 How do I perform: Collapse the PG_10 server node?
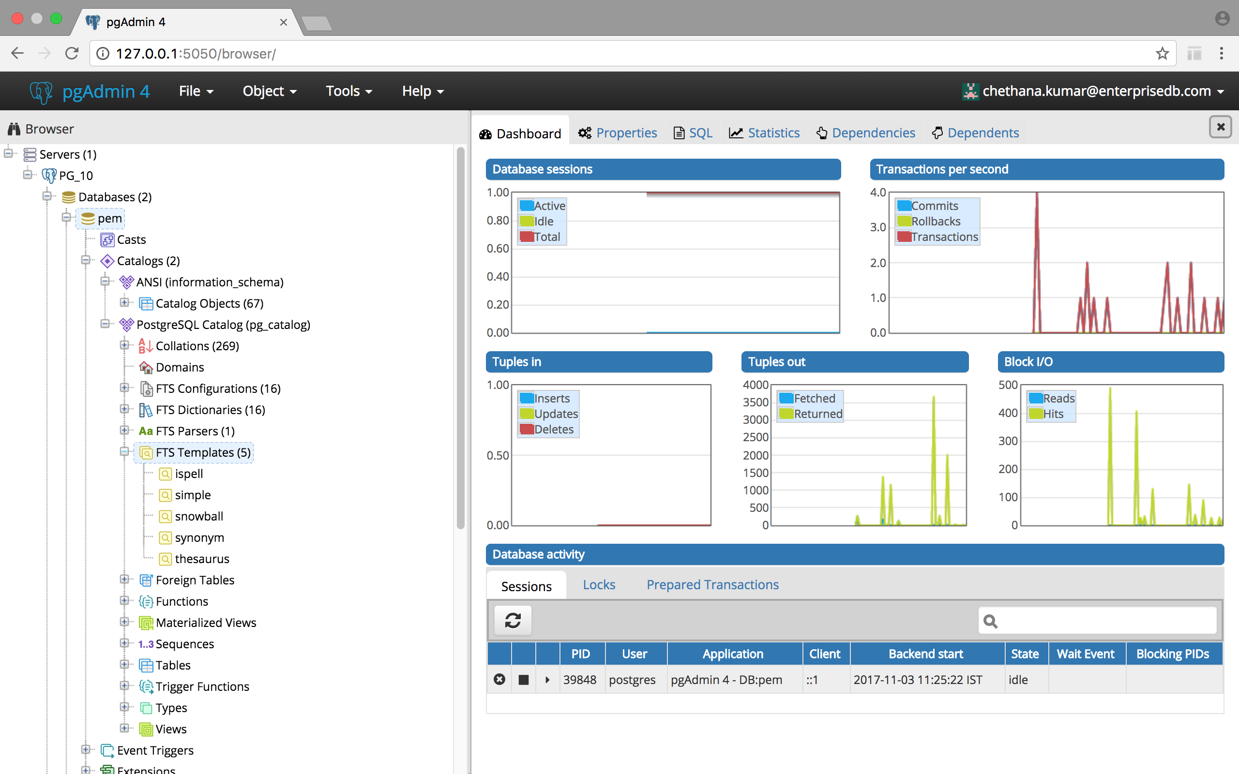tap(28, 175)
